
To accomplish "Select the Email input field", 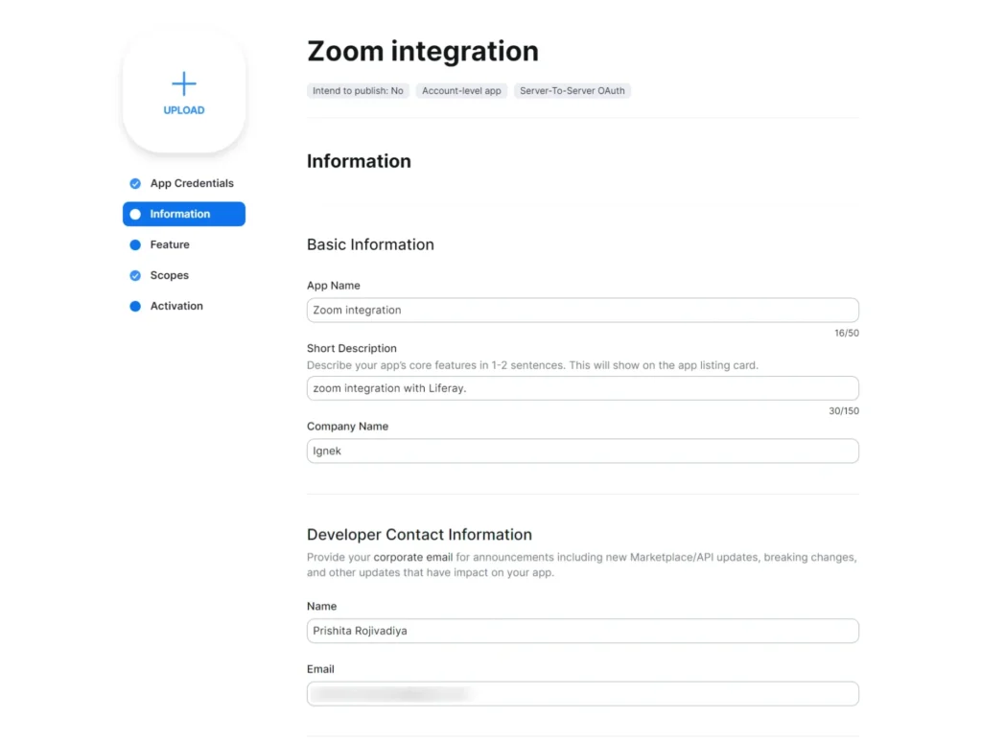I will [582, 693].
